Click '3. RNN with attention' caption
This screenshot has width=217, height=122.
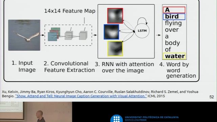(124, 67)
